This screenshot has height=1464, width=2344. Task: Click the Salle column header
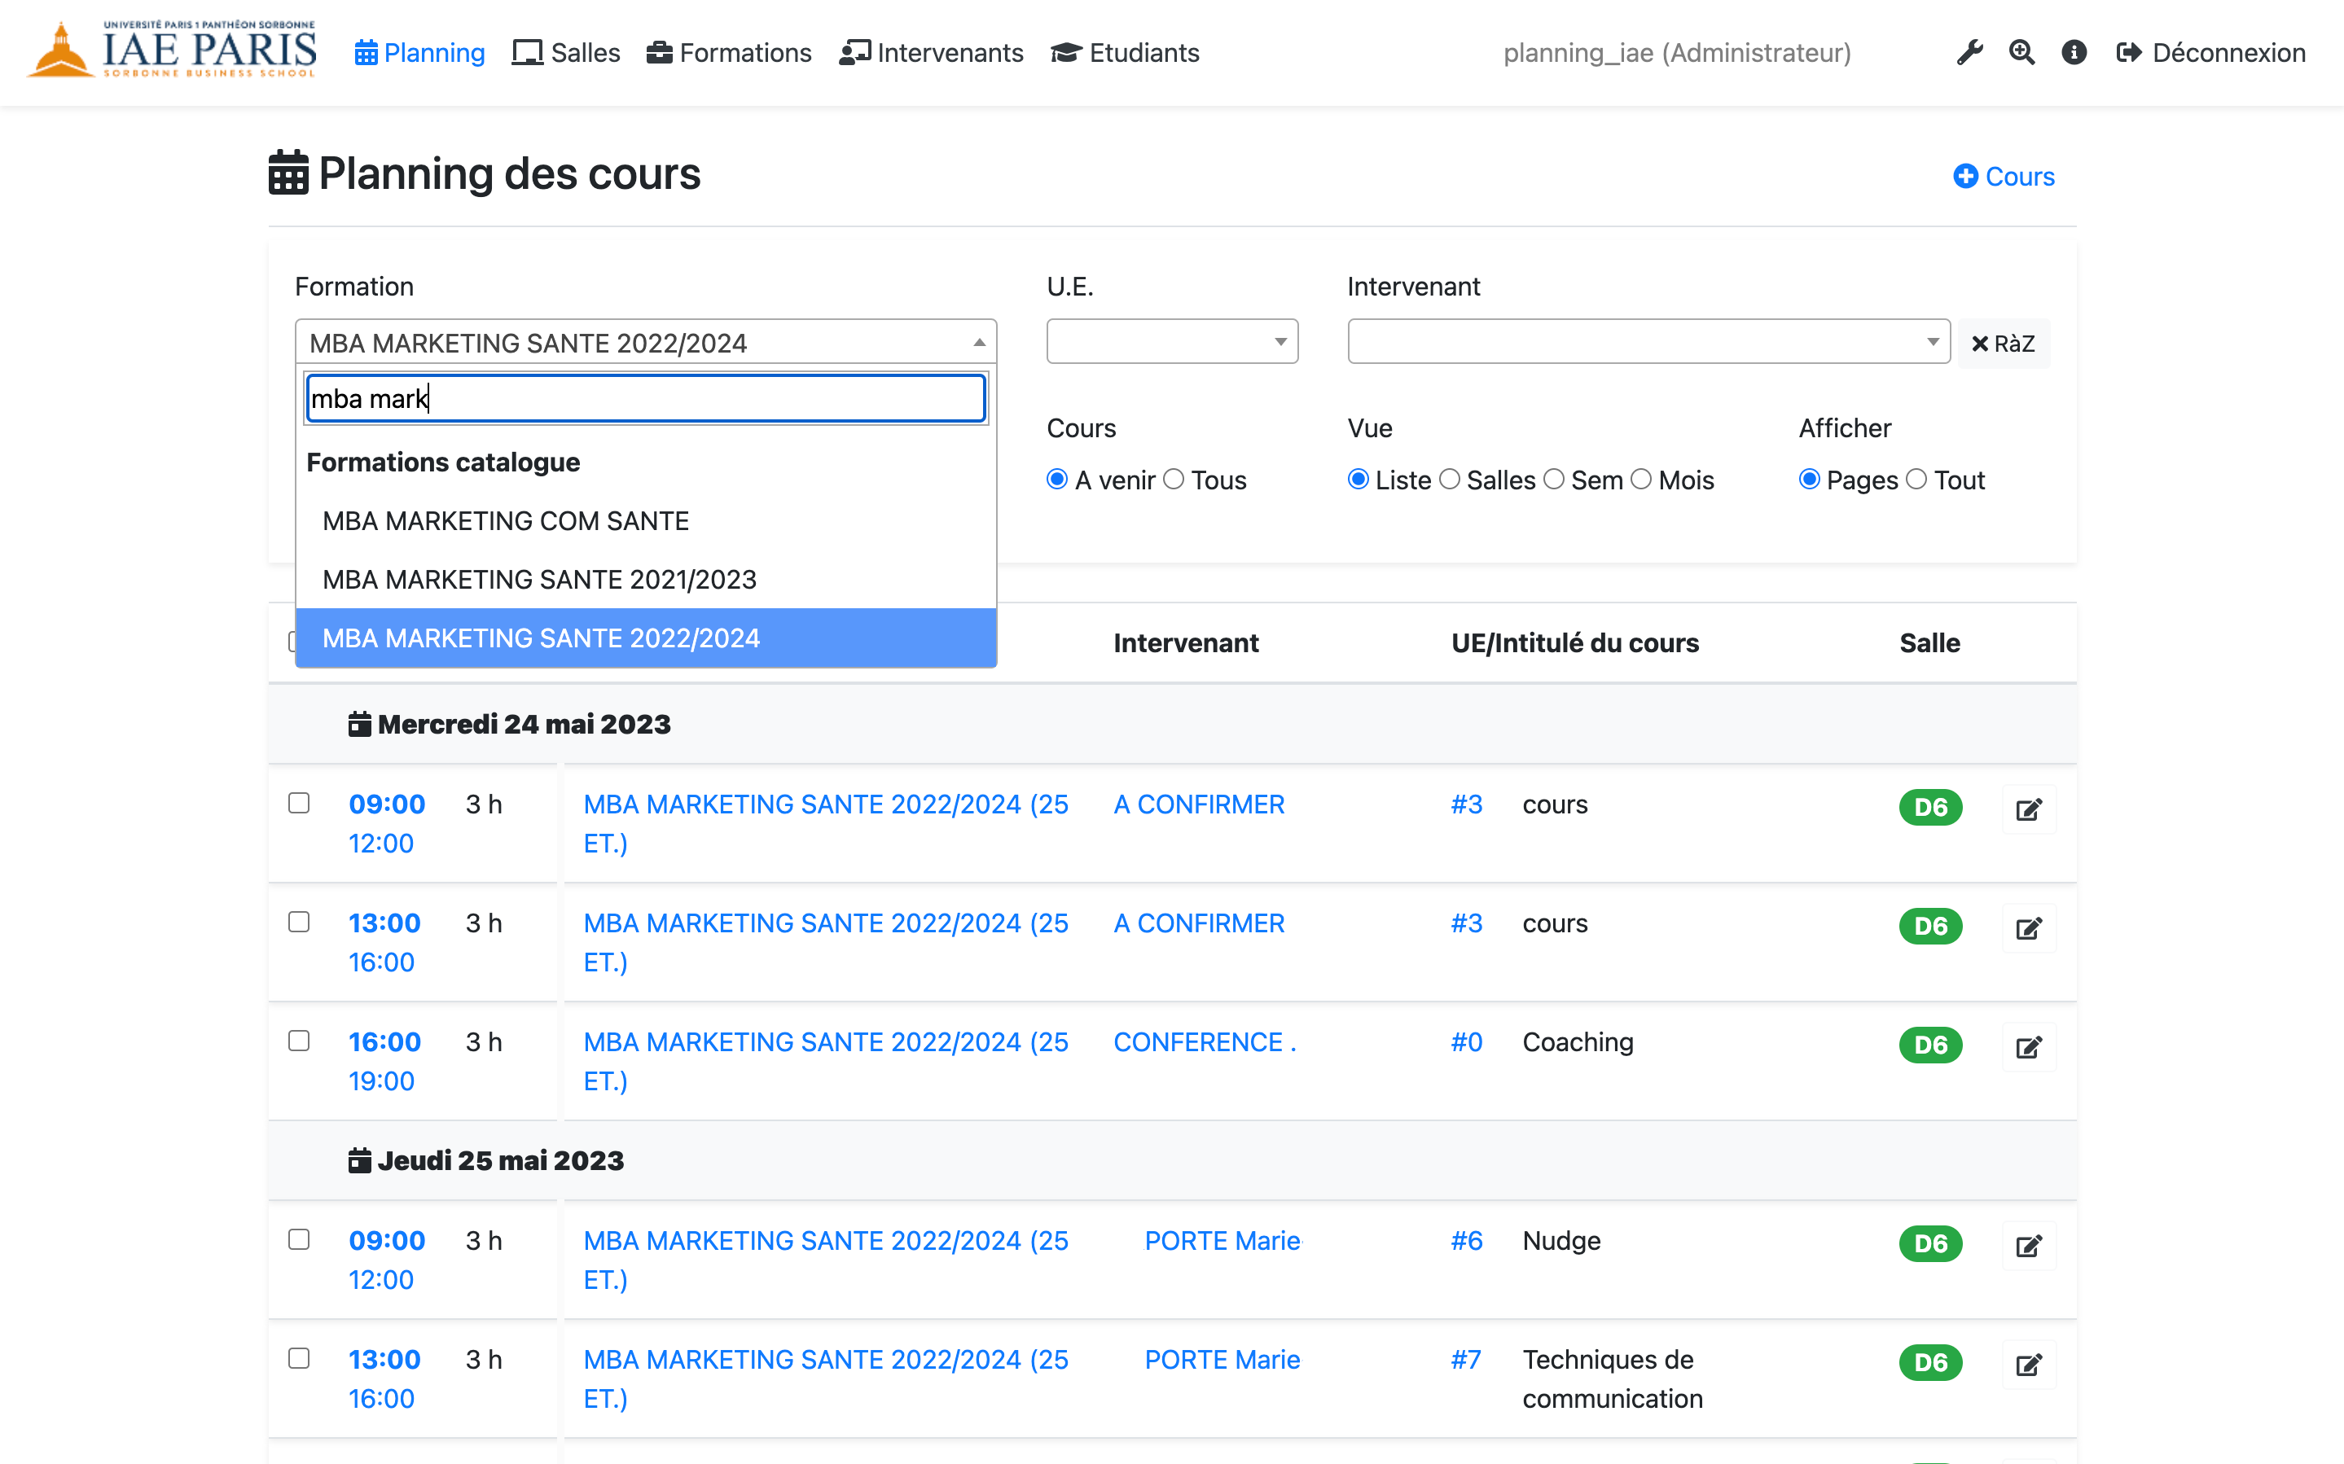(1929, 643)
